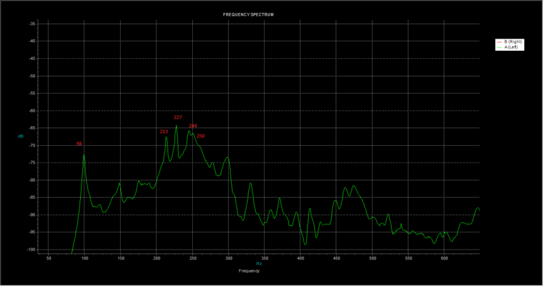This screenshot has height=286, width=543.
Task: Select the A (Left) legend entry text
Action: tap(511, 47)
